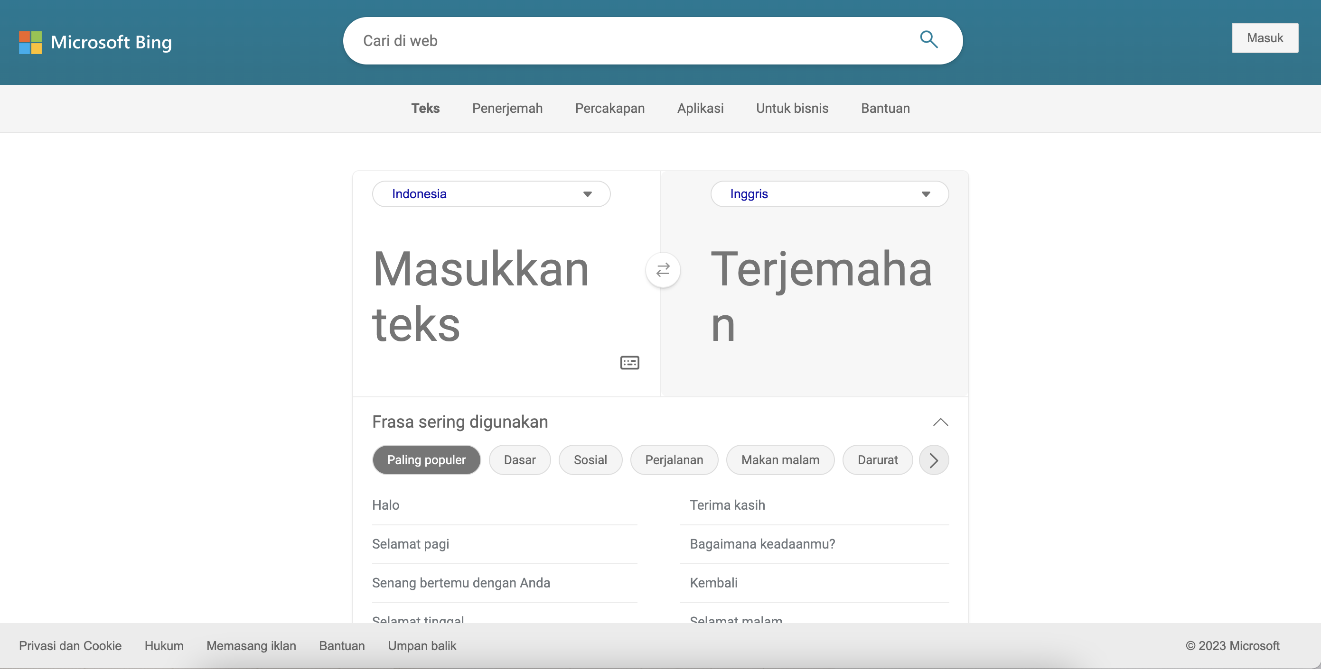The image size is (1321, 669).
Task: Select the Darurat phrase category
Action: pyautogui.click(x=877, y=460)
